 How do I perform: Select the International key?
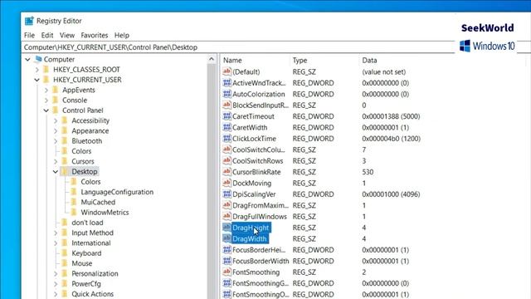(x=90, y=243)
